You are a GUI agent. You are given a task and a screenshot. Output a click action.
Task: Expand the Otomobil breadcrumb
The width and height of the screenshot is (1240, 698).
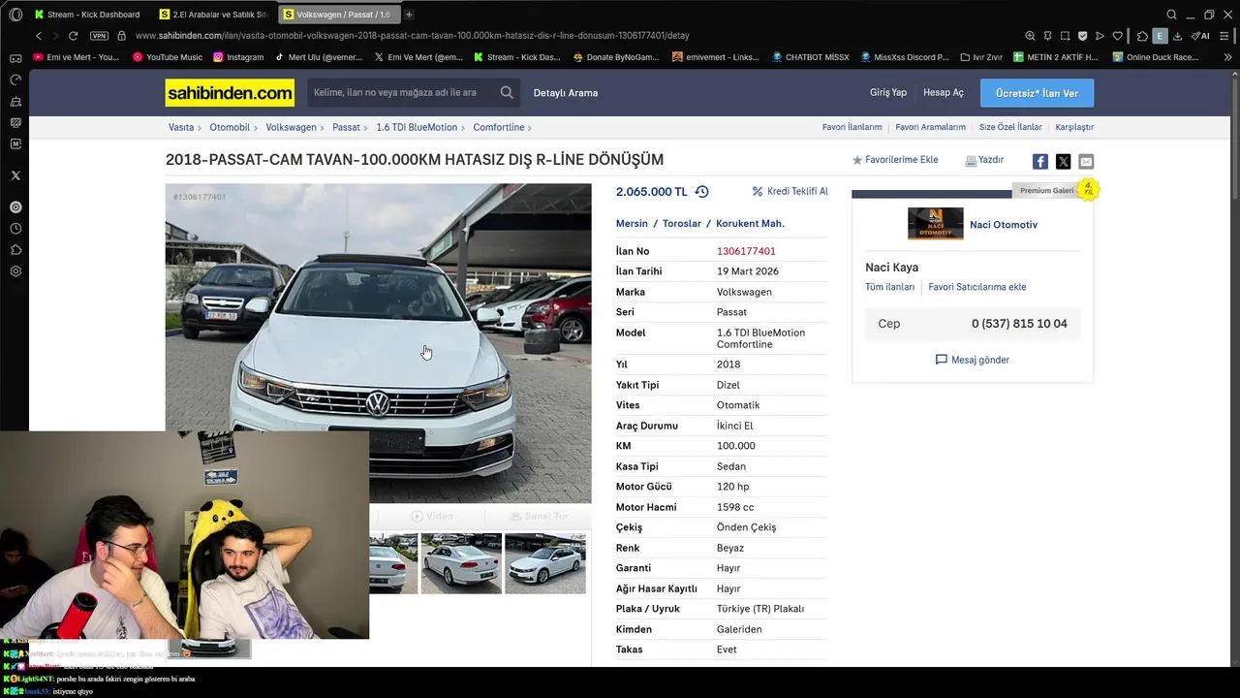[230, 127]
